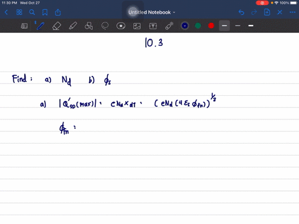
Task: Toggle the read-only mode icon
Action: [x=24, y=26]
